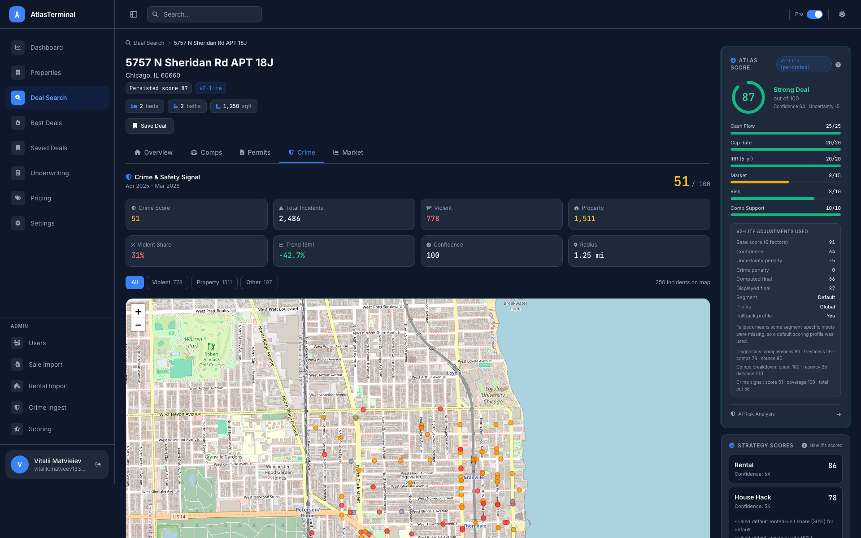Click the logout icon next to Vitalii Matvieiev

(x=98, y=464)
